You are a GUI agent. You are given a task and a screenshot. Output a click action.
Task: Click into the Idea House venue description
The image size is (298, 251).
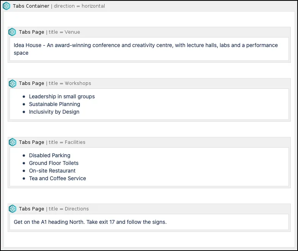pyautogui.click(x=146, y=49)
